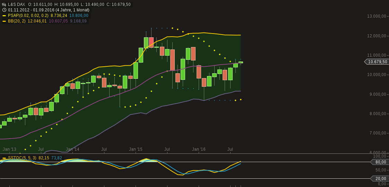Click the 7.000,00 price axis label
Image resolution: width=389 pixels, height=187 pixels.
pyautogui.click(x=378, y=133)
